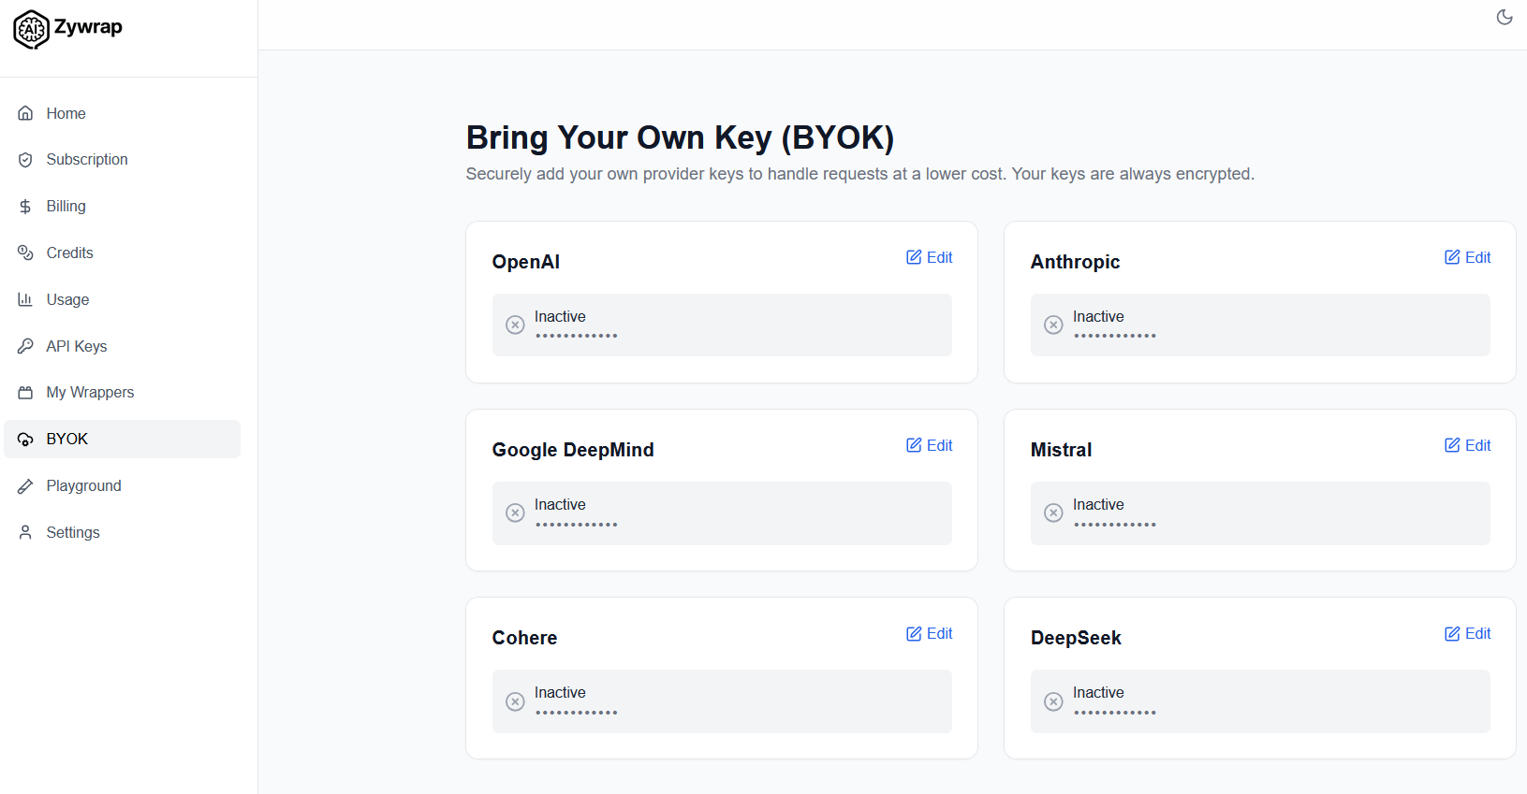Go to the Subscription page
The height and width of the screenshot is (794, 1527).
(x=122, y=160)
